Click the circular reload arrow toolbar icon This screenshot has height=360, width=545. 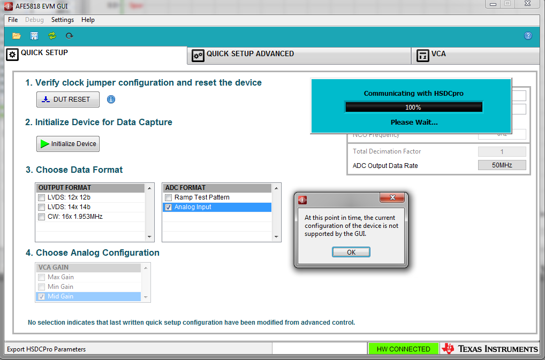point(70,36)
